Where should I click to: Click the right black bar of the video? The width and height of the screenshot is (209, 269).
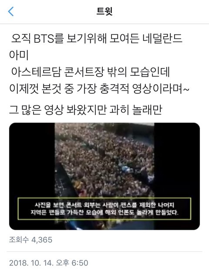pyautogui.click(x=177, y=176)
